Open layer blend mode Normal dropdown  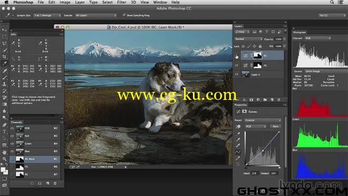(248, 39)
